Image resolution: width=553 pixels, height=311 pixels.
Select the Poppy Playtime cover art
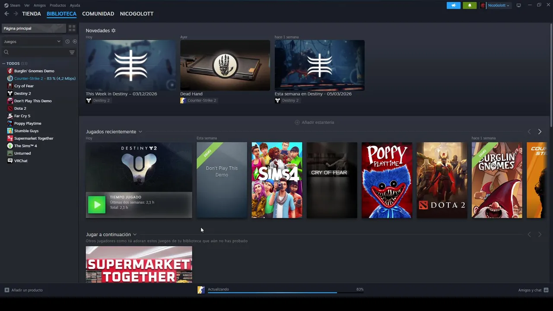387,180
